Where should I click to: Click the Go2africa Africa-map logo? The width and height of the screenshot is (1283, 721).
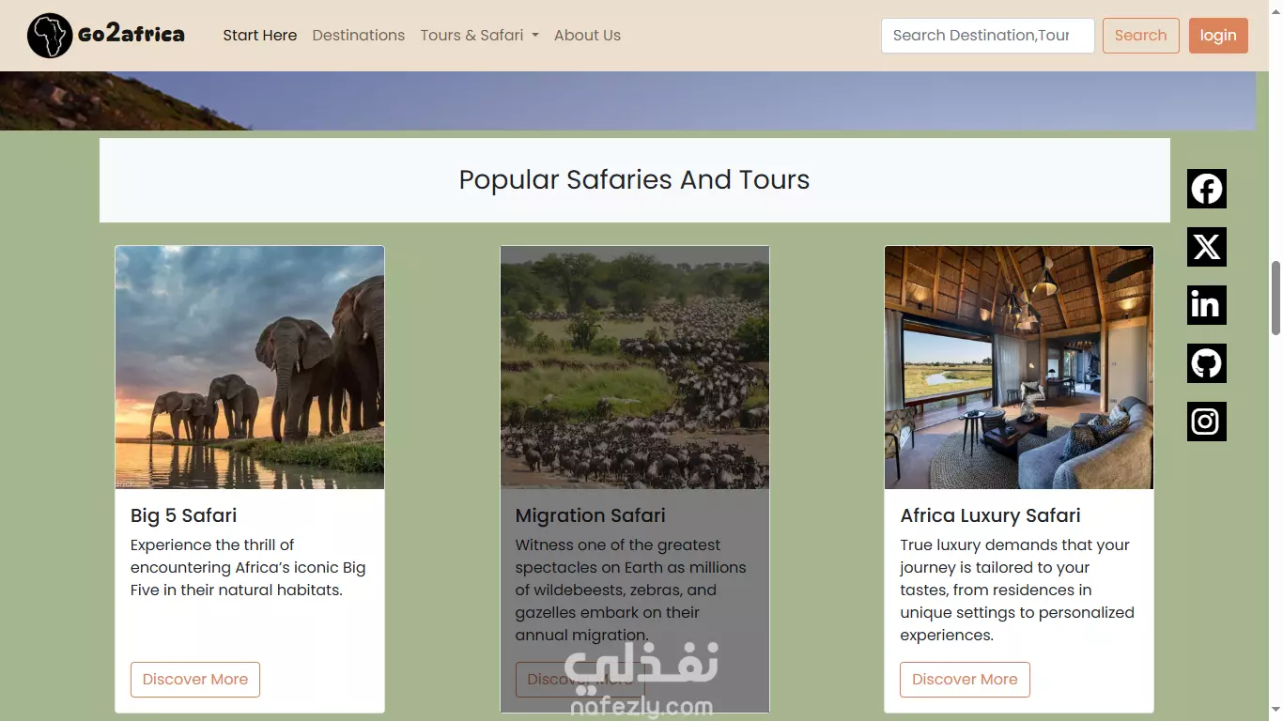coord(50,36)
